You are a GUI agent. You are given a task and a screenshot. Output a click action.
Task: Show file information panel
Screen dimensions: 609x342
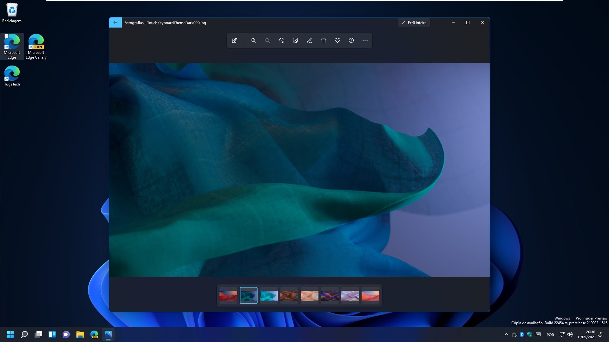[x=351, y=41]
